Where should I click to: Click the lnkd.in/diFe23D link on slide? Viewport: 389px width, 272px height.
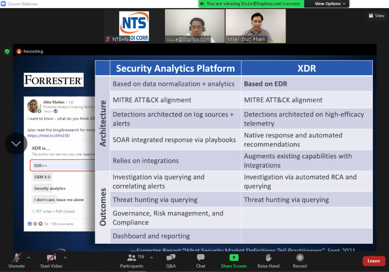coord(48,136)
